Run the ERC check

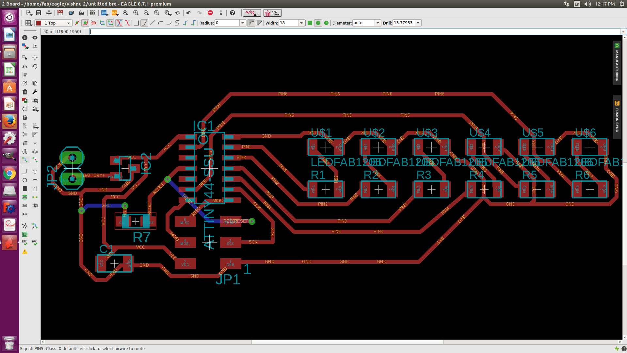click(x=25, y=243)
